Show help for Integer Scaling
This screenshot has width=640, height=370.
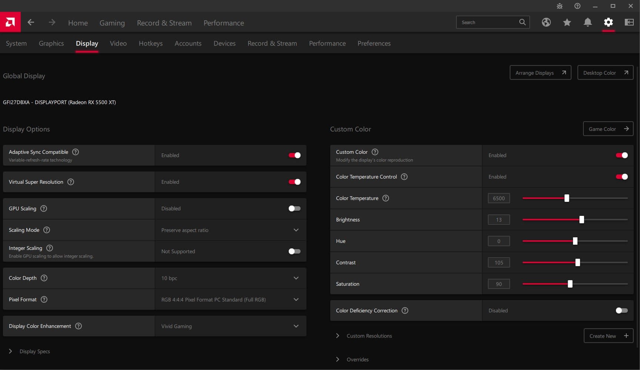50,248
